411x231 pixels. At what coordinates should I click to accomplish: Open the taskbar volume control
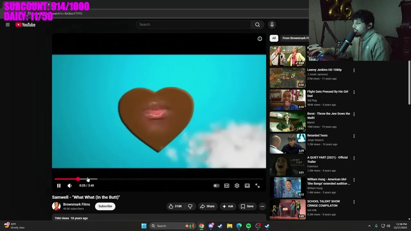click(388, 226)
